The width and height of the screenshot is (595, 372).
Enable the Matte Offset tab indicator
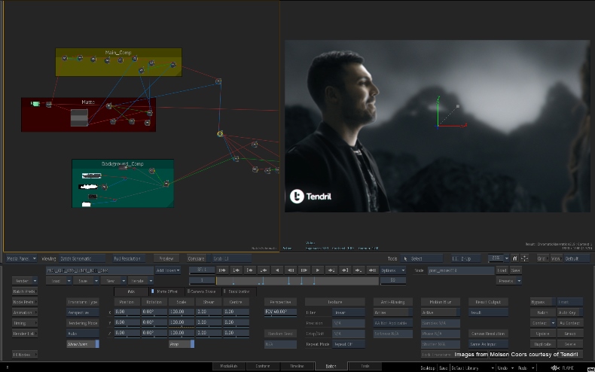pyautogui.click(x=153, y=291)
